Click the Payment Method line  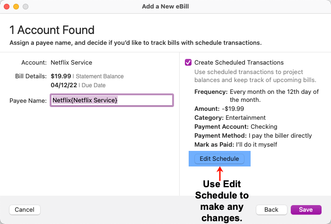coord(253,136)
